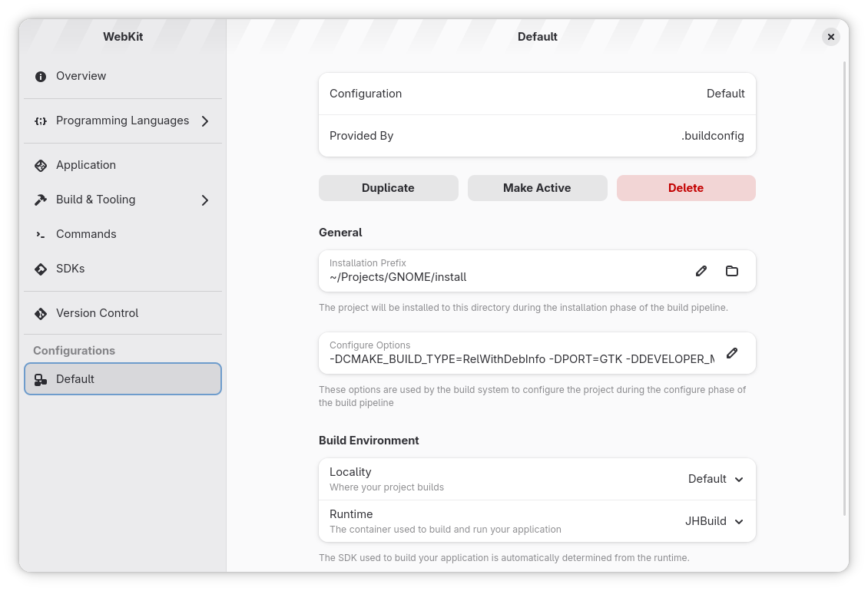This screenshot has width=868, height=591.
Task: Click the Version Control git icon
Action: [x=41, y=314]
